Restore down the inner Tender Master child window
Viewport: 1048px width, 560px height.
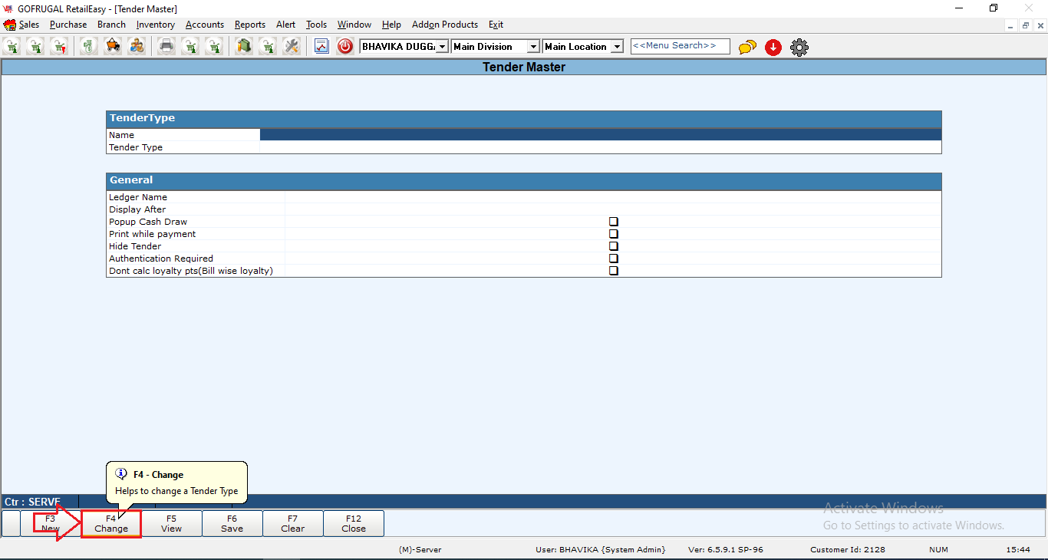pyautogui.click(x=1026, y=25)
